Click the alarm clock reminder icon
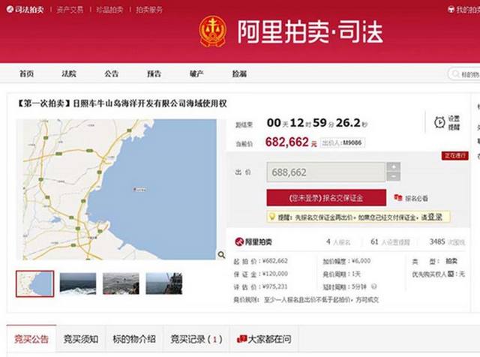Image resolution: width=480 pixels, height=357 pixels. click(x=439, y=122)
